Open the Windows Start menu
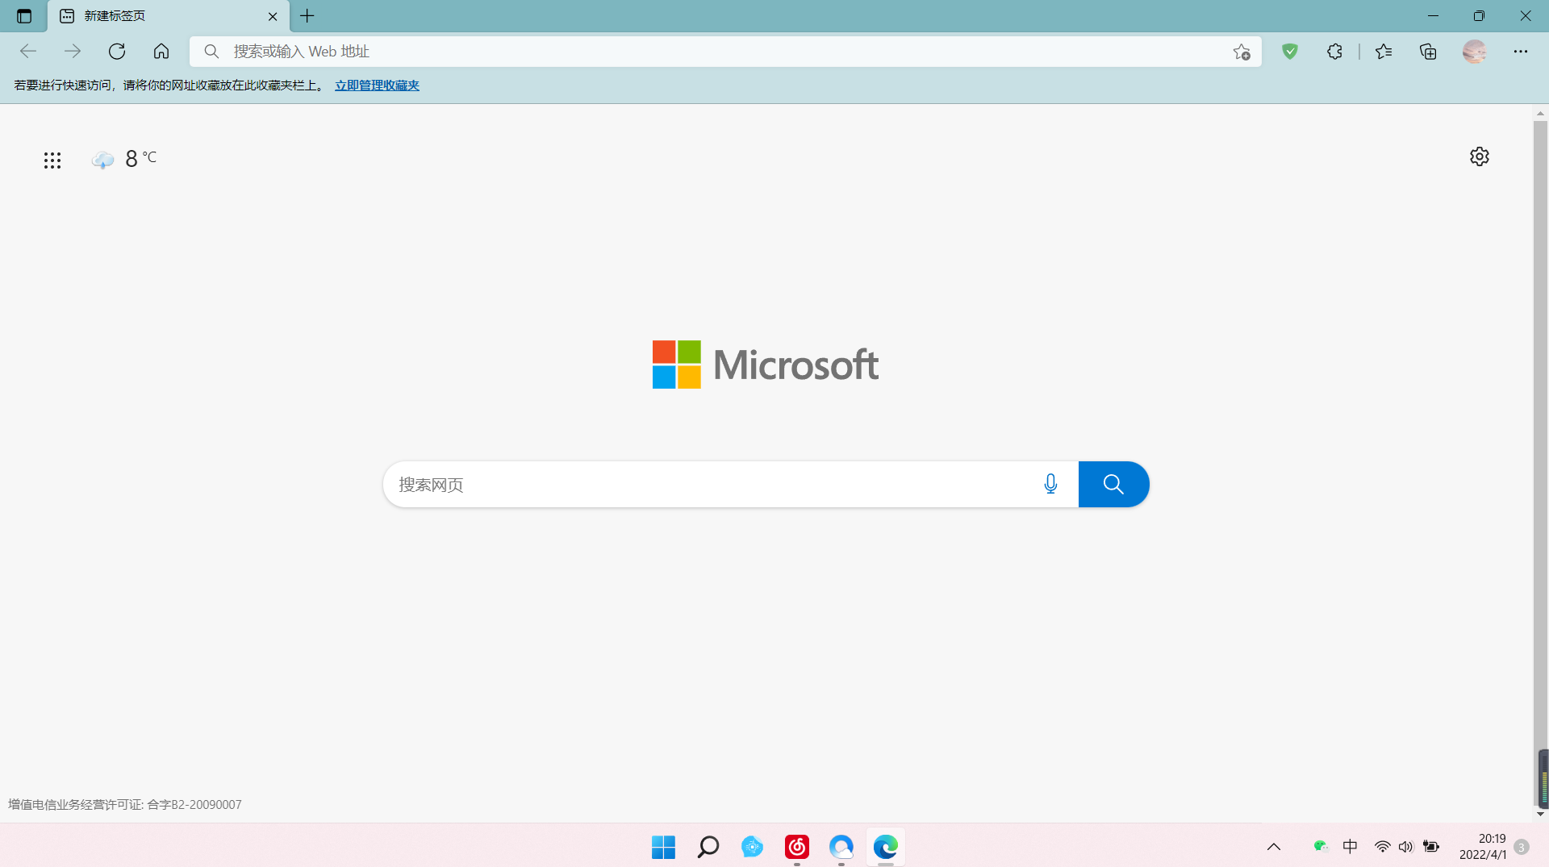The width and height of the screenshot is (1549, 867). [663, 847]
